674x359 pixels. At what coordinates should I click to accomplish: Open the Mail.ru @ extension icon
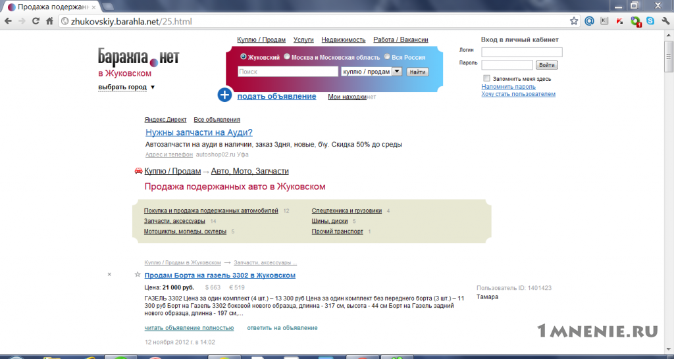pos(589,20)
